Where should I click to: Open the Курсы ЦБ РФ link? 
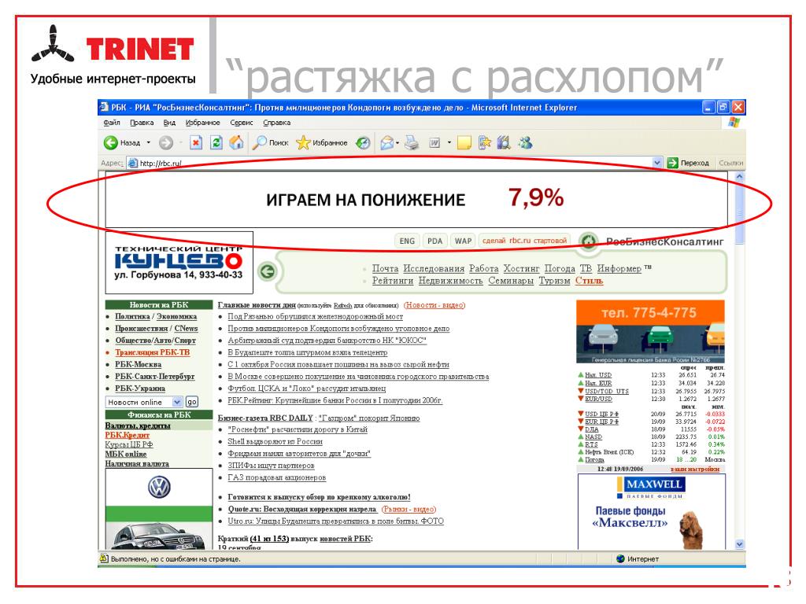pos(128,444)
